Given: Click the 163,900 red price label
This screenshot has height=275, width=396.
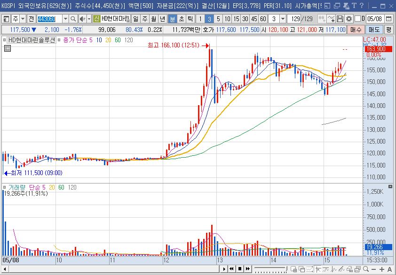Looking at the screenshot, I should point(378,49).
